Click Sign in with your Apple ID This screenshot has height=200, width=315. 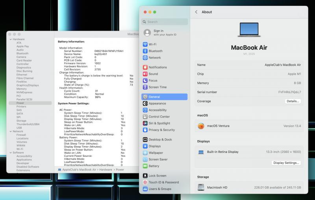click(x=165, y=33)
